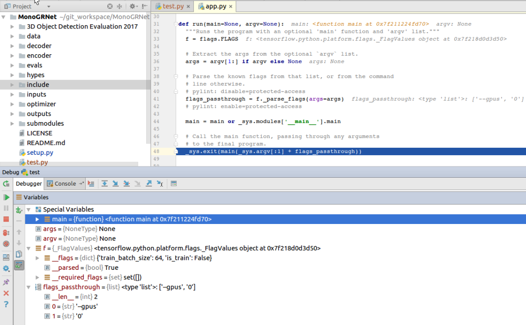
Task: Click the Restore Layout icon
Action: [6, 257]
